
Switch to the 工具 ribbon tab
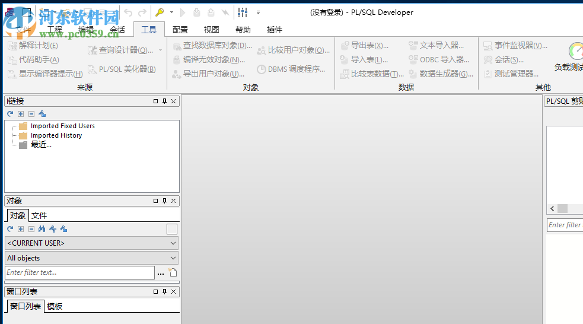[x=149, y=30]
